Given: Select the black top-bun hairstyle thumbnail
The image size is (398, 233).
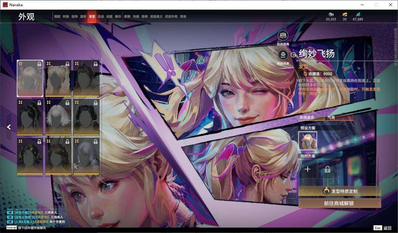Looking at the screenshot, I should (x=86, y=78).
